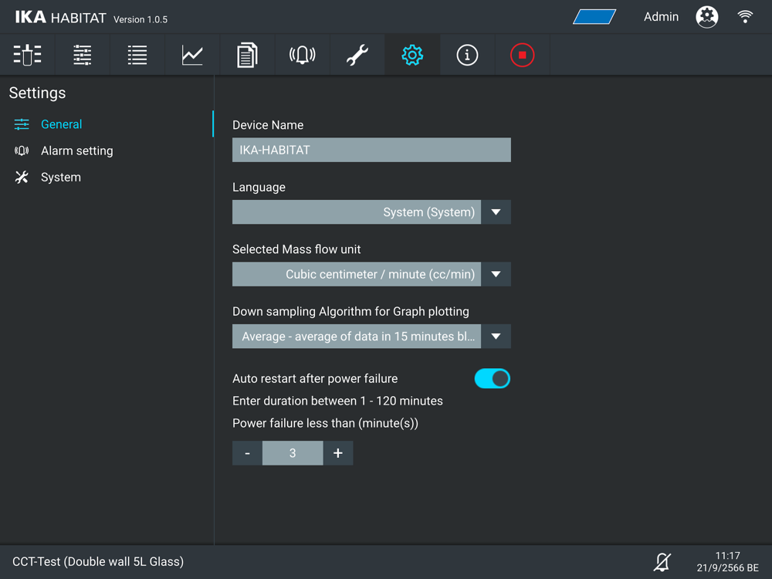This screenshot has height=579, width=772.
Task: Decrease power failure minutes with minus button
Action: tap(247, 453)
